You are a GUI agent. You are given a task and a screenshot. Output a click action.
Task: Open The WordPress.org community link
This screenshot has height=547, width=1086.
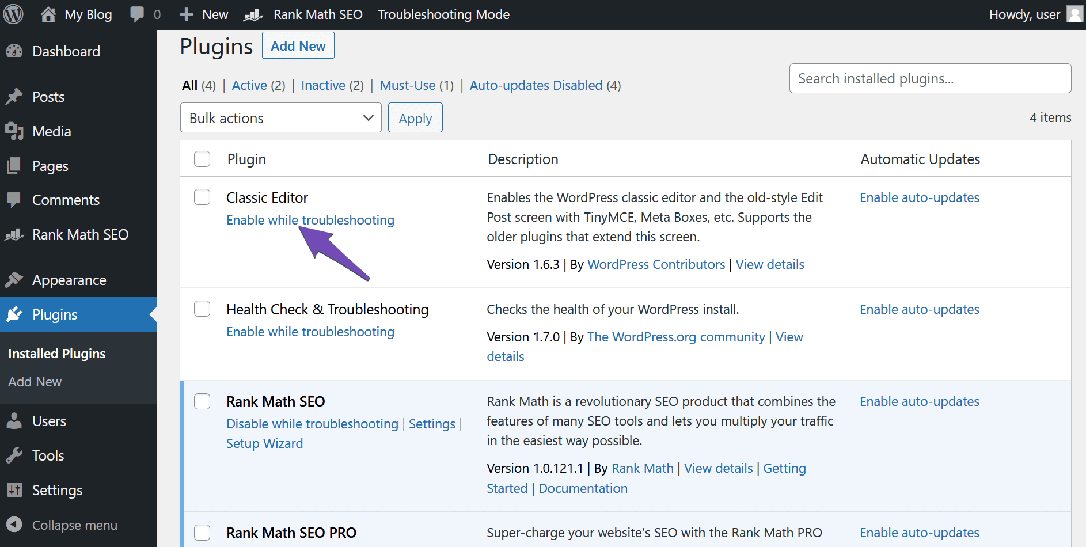(x=676, y=337)
